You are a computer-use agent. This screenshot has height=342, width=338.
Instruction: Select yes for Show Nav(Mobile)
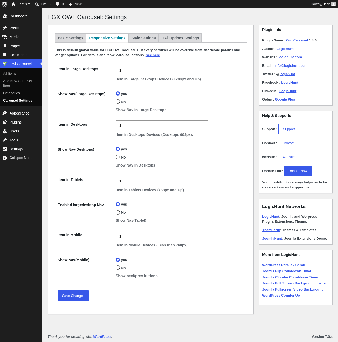[x=118, y=260]
